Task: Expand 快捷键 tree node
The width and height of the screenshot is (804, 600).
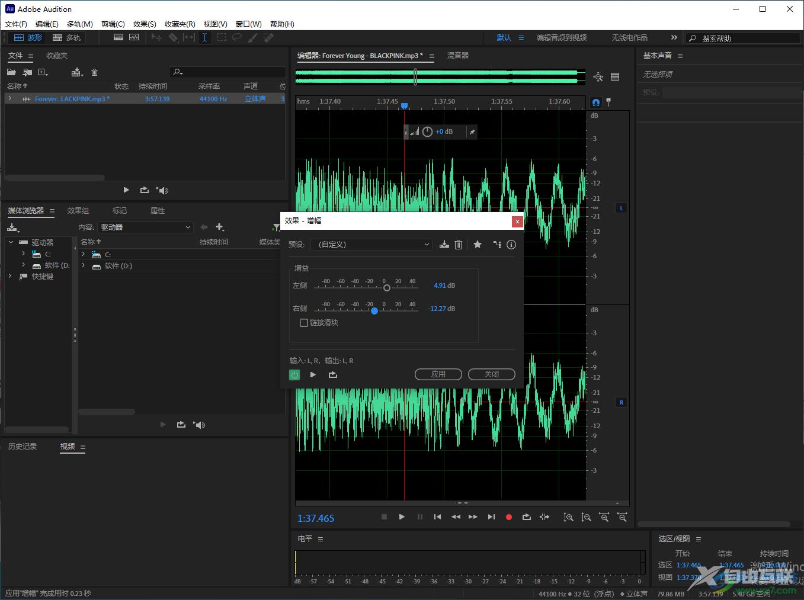Action: [x=10, y=276]
